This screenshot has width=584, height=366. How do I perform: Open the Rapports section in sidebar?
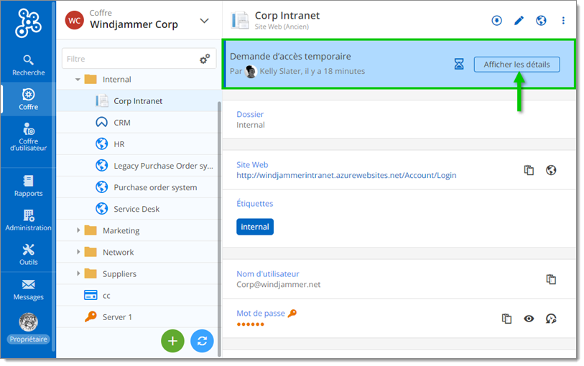coord(28,185)
